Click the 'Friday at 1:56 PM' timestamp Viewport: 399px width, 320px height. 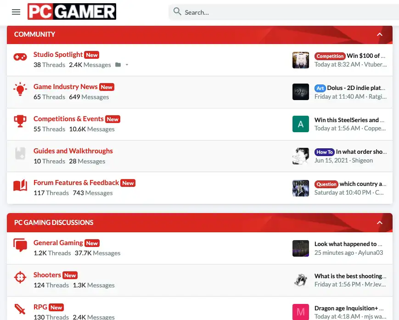click(337, 284)
